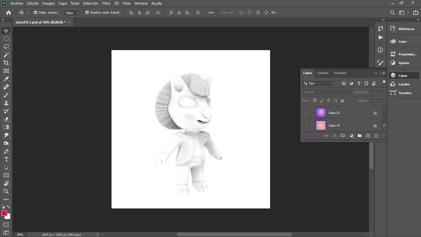Open the Normal blend mode dropdown
421x237 pixels.
(x=327, y=92)
